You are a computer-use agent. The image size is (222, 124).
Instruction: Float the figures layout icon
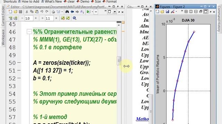[200, 12]
